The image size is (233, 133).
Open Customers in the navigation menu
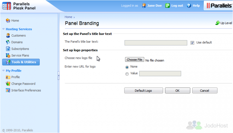click(x=19, y=36)
